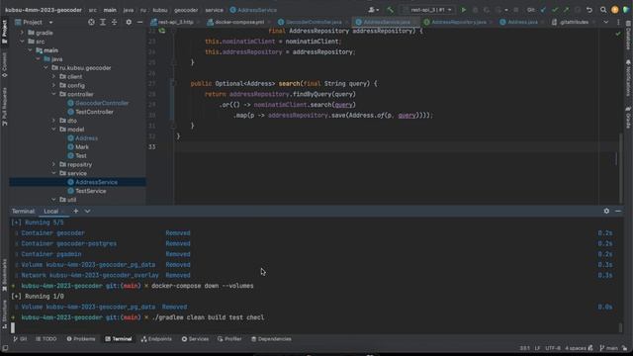Viewport: 633px width, 356px height.
Task: Expand the repository package
Action: pos(54,165)
